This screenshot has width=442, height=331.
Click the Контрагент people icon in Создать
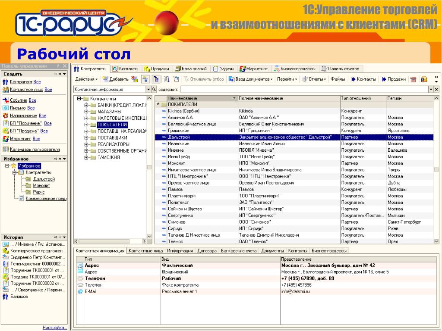(5, 82)
